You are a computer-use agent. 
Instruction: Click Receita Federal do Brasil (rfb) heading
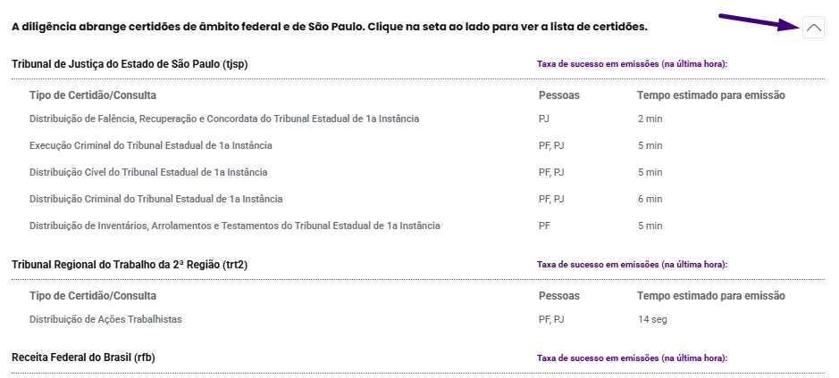(x=83, y=357)
